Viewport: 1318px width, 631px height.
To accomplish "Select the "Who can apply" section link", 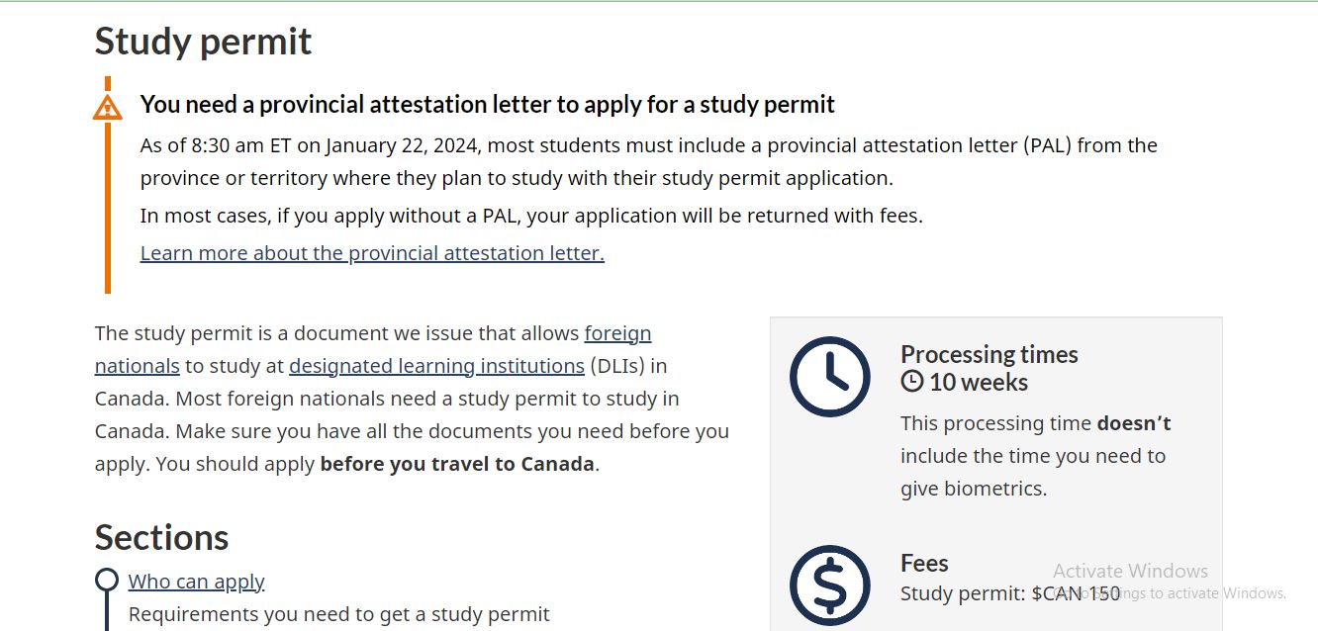I will point(196,582).
